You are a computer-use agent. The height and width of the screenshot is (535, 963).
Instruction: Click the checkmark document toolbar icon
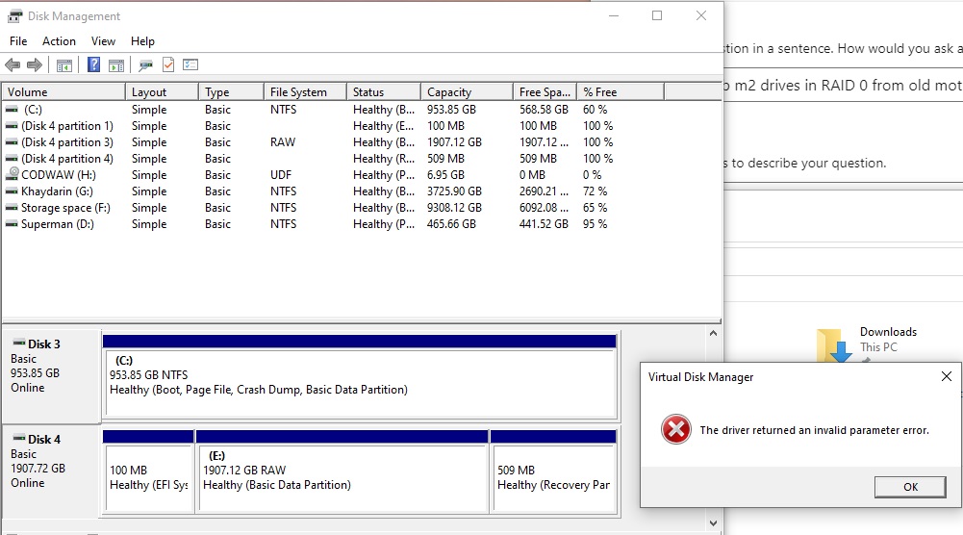coord(168,64)
